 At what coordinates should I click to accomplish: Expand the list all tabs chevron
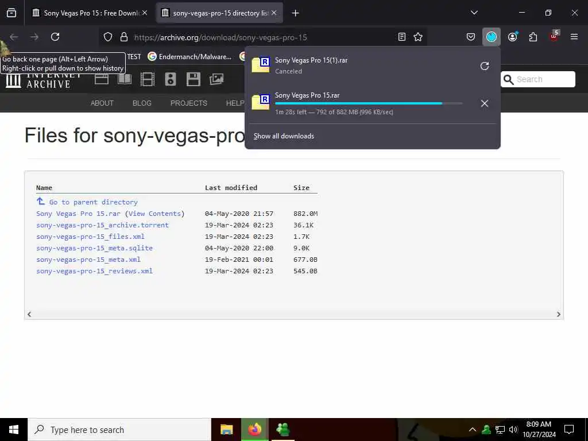pos(474,13)
